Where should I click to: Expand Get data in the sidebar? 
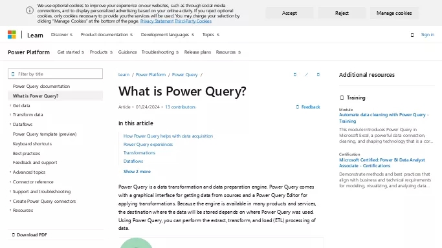click(21, 106)
